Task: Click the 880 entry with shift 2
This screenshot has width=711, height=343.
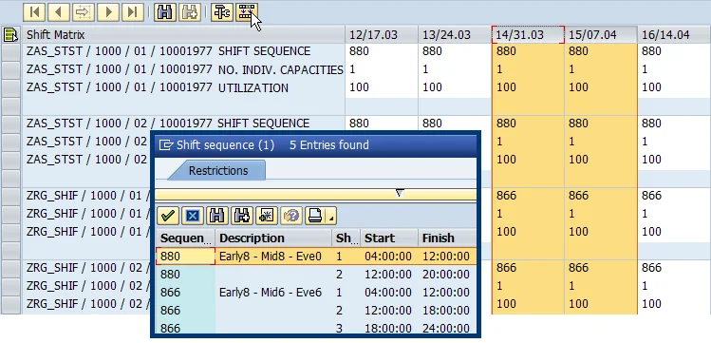Action: pyautogui.click(x=186, y=275)
